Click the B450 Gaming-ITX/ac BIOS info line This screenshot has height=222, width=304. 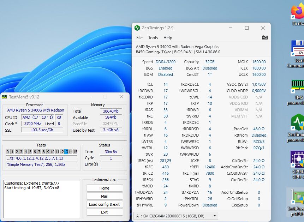pyautogui.click(x=178, y=52)
